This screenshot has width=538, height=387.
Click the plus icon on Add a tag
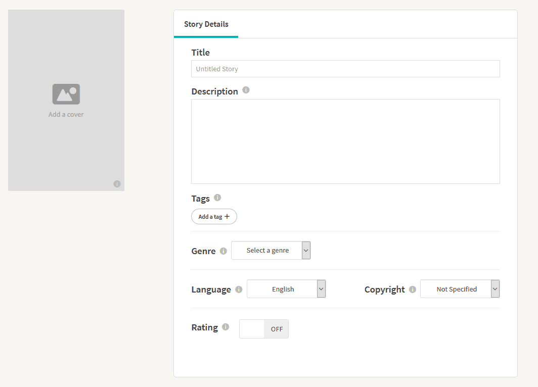point(227,217)
